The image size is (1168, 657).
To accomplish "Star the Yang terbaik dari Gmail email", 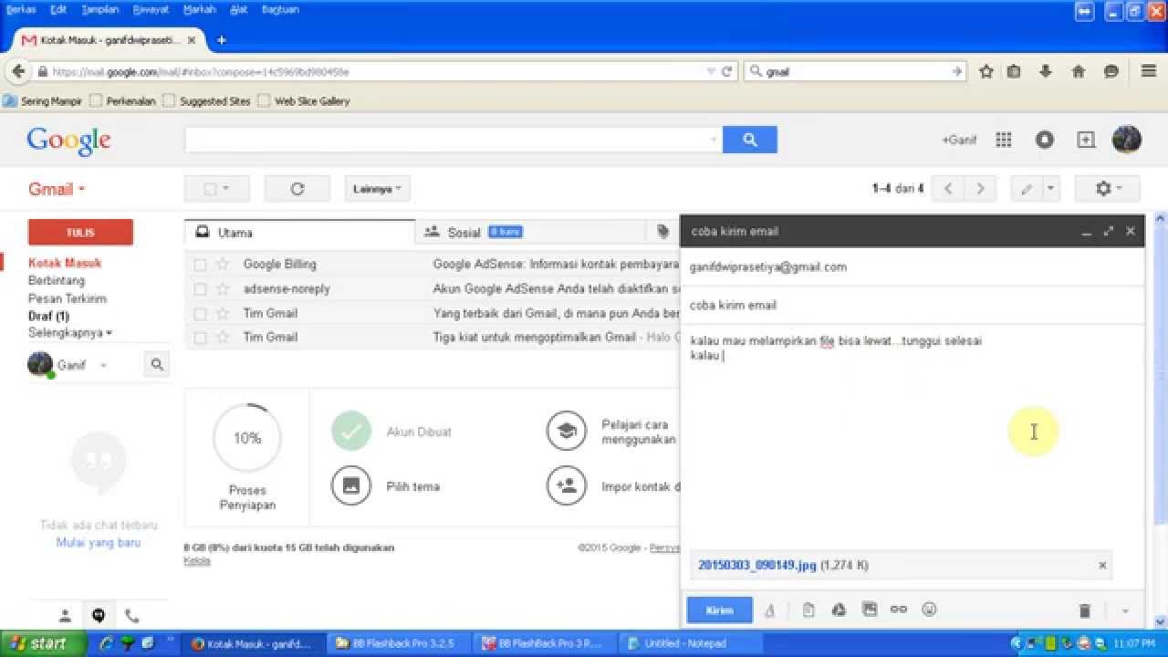I will tap(223, 314).
